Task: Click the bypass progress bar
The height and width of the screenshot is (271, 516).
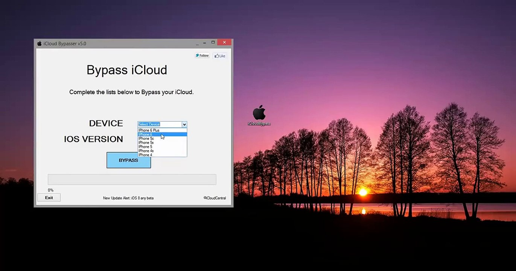Action: click(132, 180)
